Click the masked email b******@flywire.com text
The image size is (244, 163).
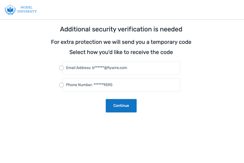point(109,68)
